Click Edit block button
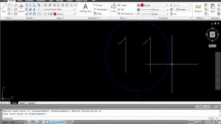Viewport: 221px width, 124px height. click(x=121, y=9)
